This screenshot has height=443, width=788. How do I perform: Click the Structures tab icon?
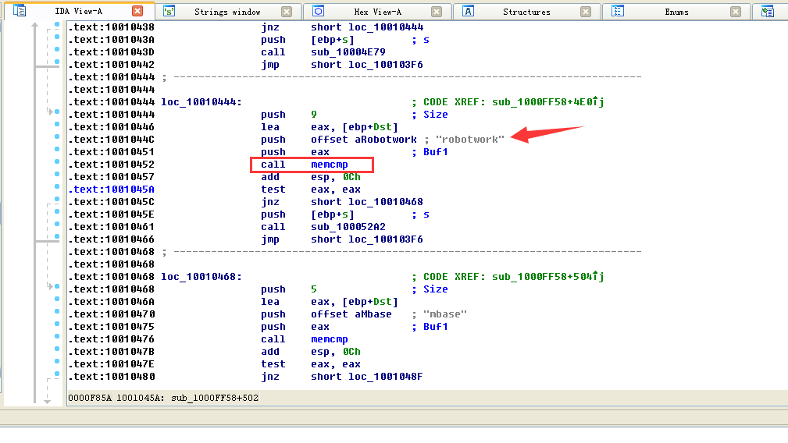468,11
